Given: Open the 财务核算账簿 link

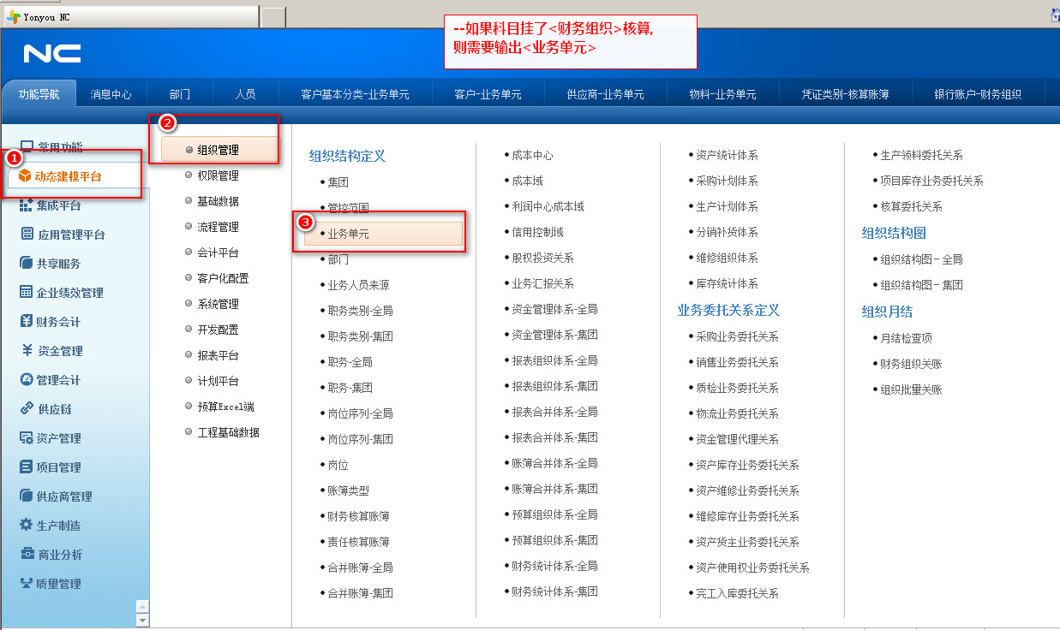Looking at the screenshot, I should coord(358,516).
